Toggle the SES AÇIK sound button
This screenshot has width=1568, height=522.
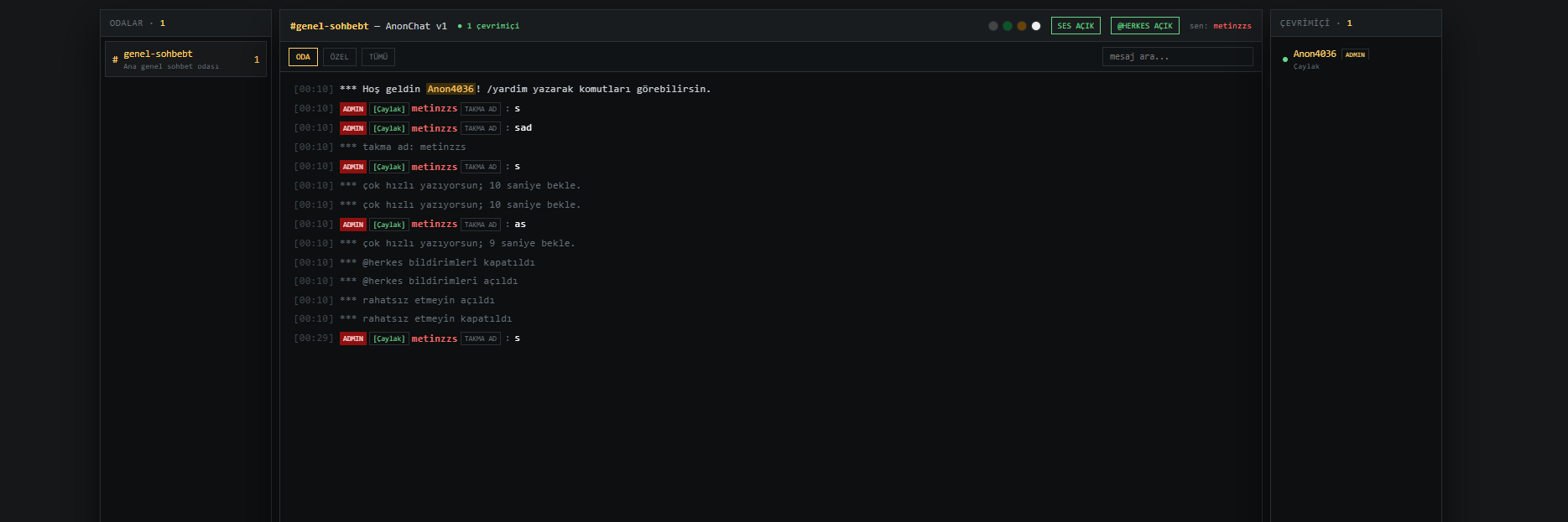[1076, 26]
